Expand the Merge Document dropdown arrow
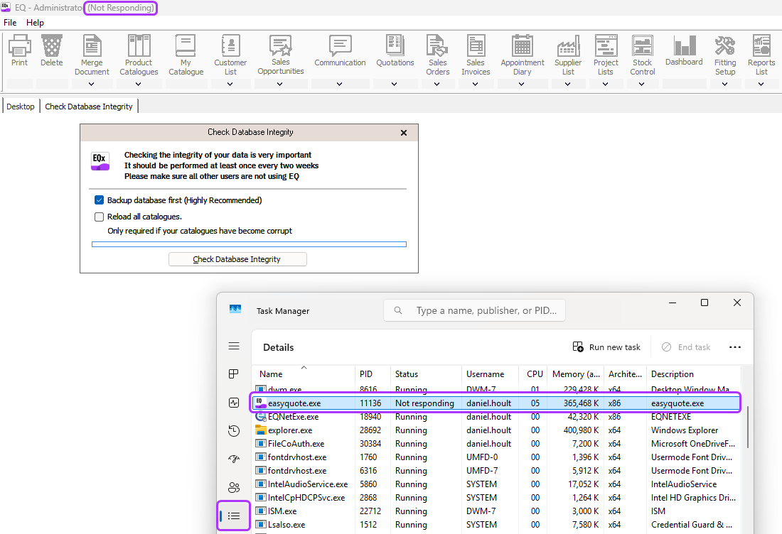The width and height of the screenshot is (782, 534). tap(92, 85)
